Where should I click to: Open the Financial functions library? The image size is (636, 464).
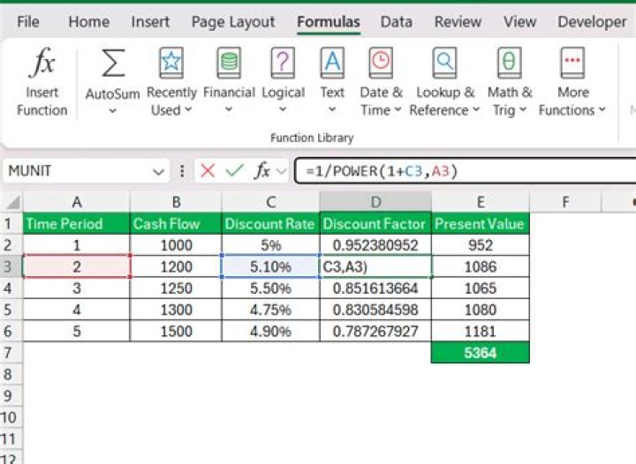229,64
